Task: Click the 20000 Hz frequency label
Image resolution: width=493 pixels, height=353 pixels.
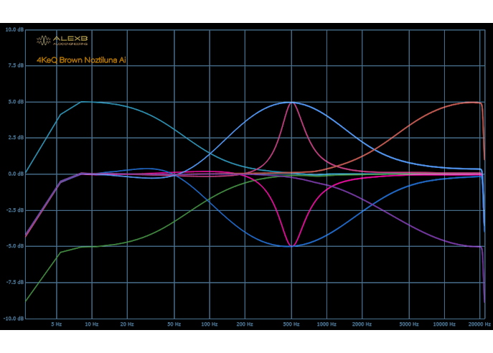Action: coord(479,325)
